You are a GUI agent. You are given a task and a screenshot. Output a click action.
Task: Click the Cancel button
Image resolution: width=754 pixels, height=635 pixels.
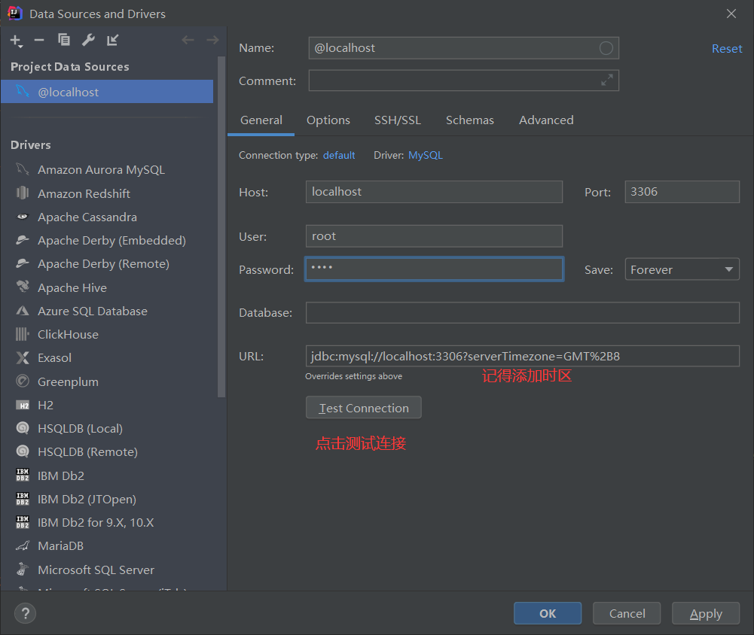(627, 613)
